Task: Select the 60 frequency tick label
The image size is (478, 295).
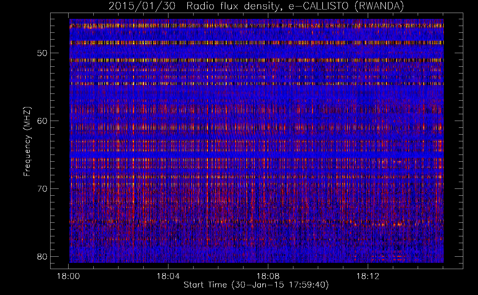Action: pos(42,121)
